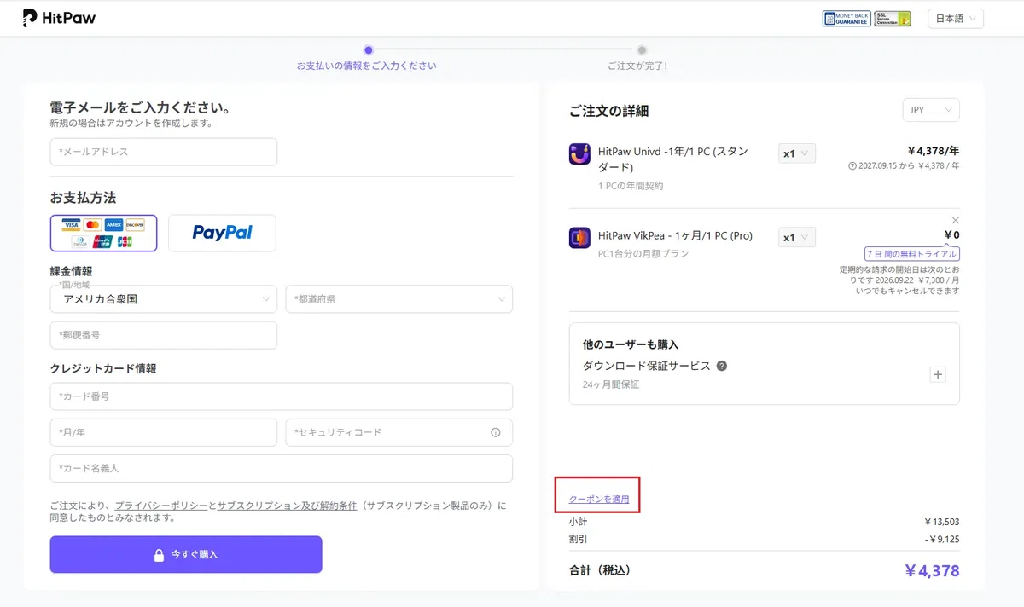This screenshot has width=1024, height=607.
Task: Click the カード名義人 cardholder name field
Action: coord(282,468)
